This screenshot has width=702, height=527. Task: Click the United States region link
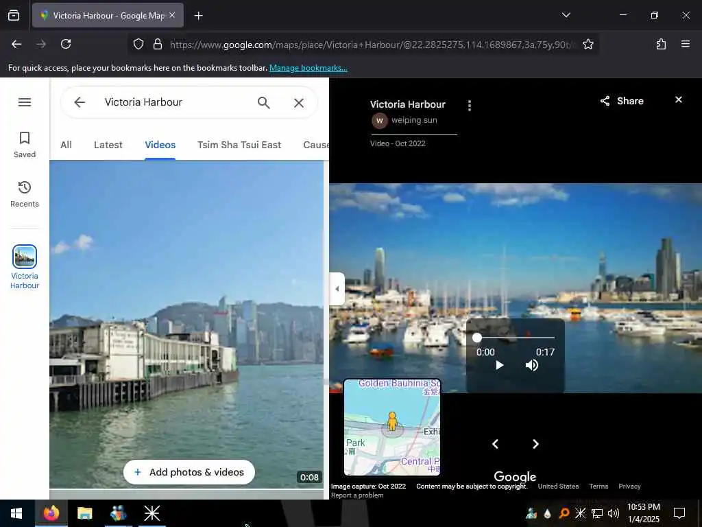point(558,487)
